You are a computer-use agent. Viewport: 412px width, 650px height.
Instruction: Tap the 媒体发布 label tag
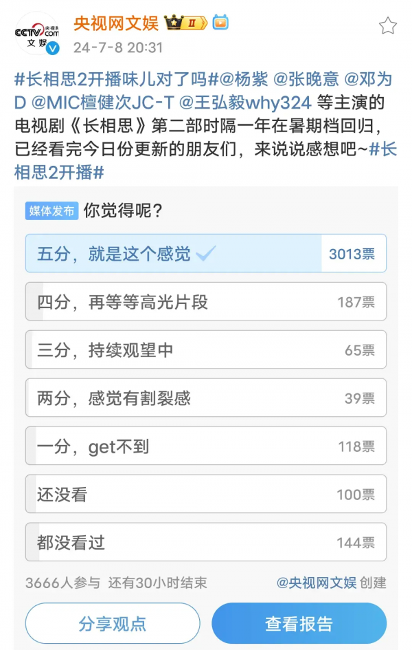click(52, 210)
